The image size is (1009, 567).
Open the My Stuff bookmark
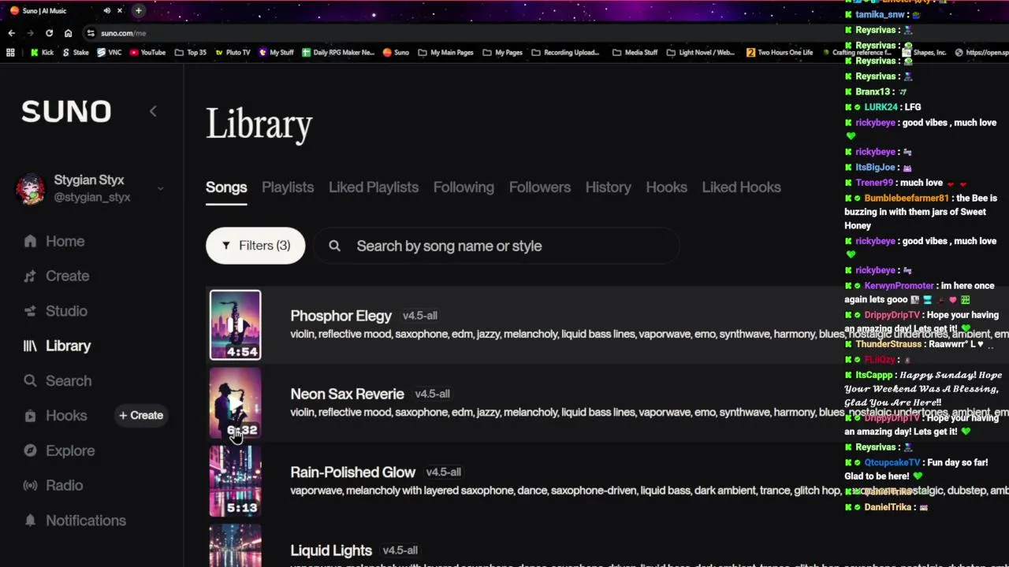tap(276, 53)
